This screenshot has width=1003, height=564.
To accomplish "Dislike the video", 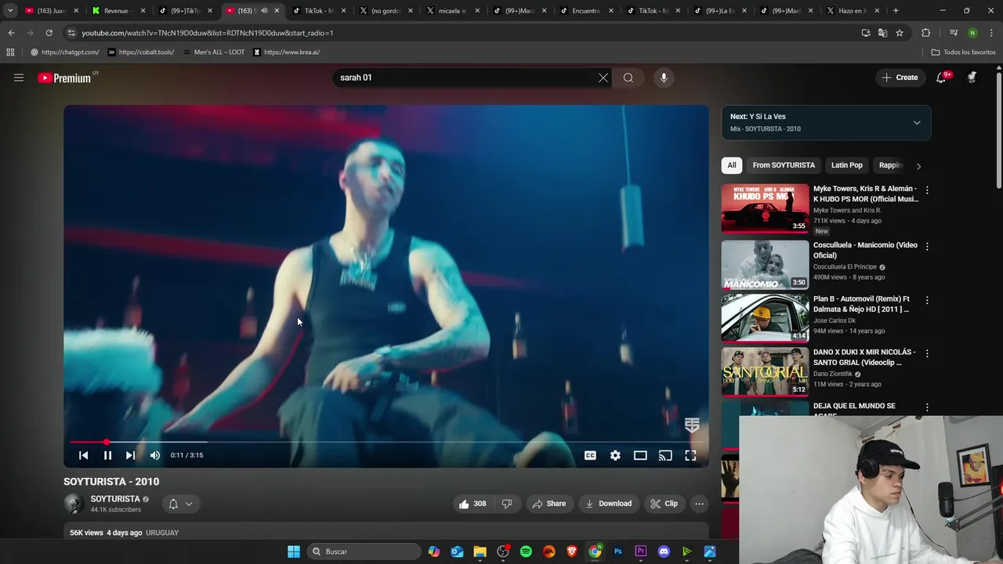I will coord(507,504).
